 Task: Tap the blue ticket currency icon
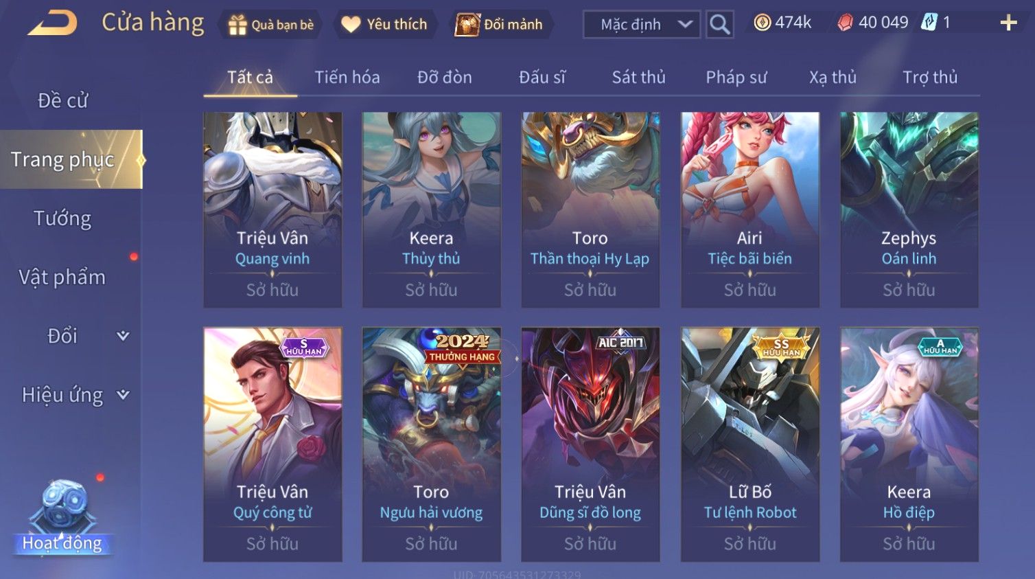pyautogui.click(x=929, y=23)
